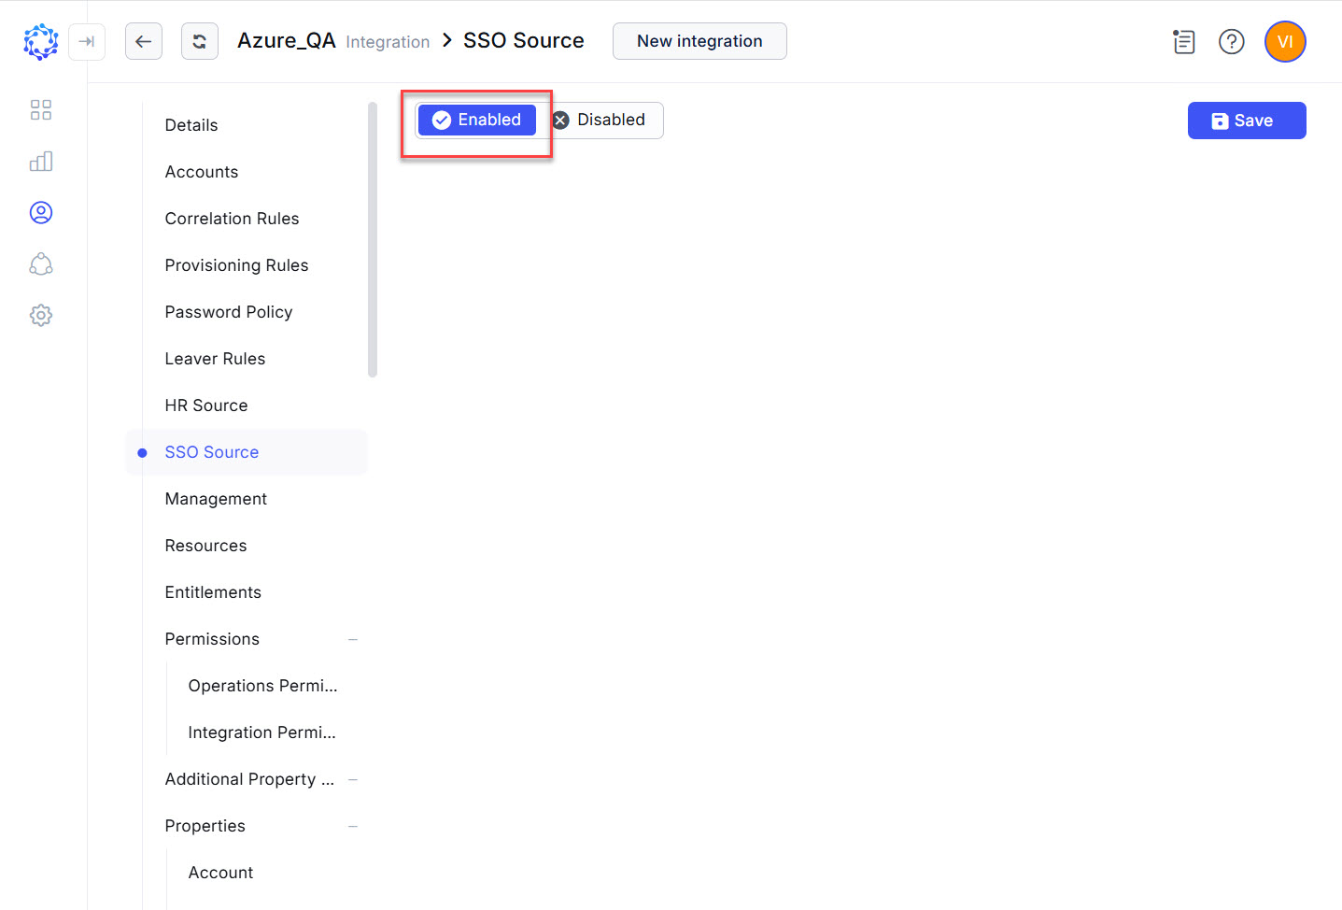Image resolution: width=1342 pixels, height=910 pixels.
Task: Collapse the Additional Property section
Action: [352, 778]
